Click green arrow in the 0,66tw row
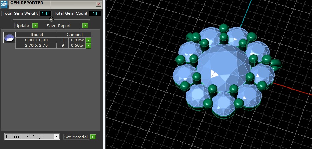The image size is (312, 149). pyautogui.click(x=88, y=46)
